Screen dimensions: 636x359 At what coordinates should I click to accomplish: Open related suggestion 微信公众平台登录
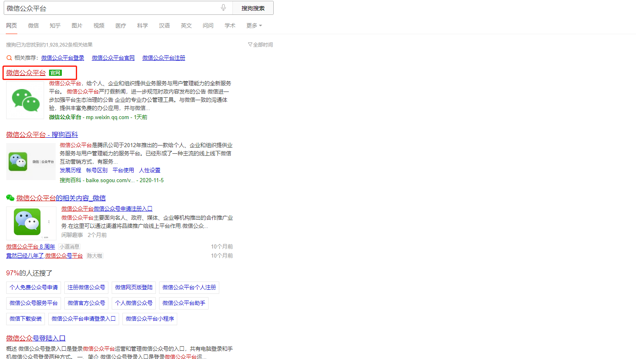pyautogui.click(x=63, y=58)
